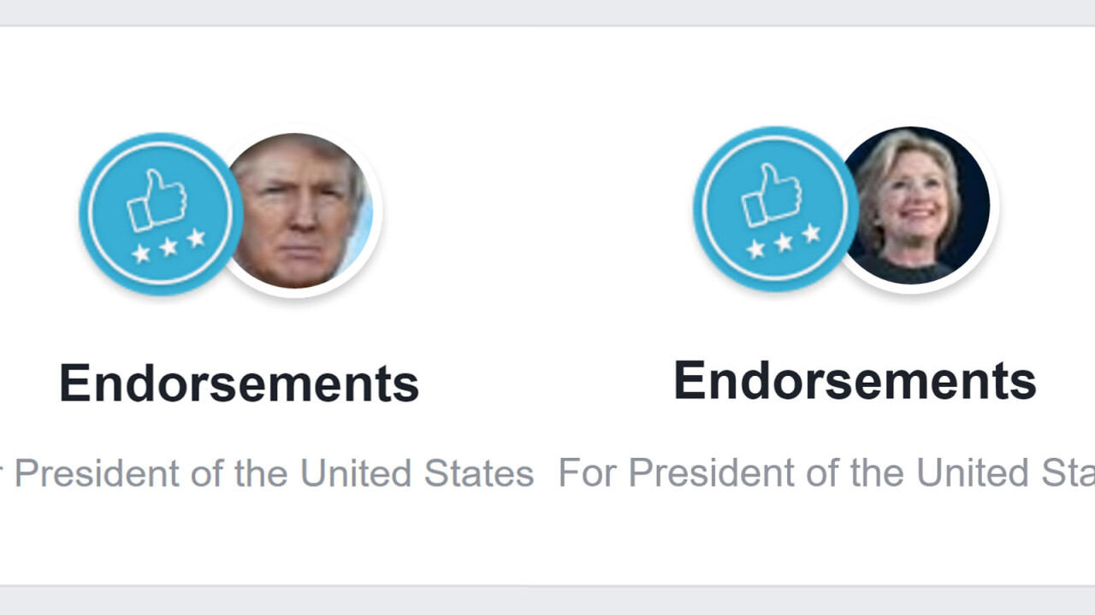The height and width of the screenshot is (615, 1095).
Task: Click the top border bar above the cards
Action: (x=547, y=13)
